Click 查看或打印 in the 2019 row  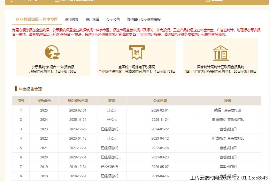[x=228, y=167]
